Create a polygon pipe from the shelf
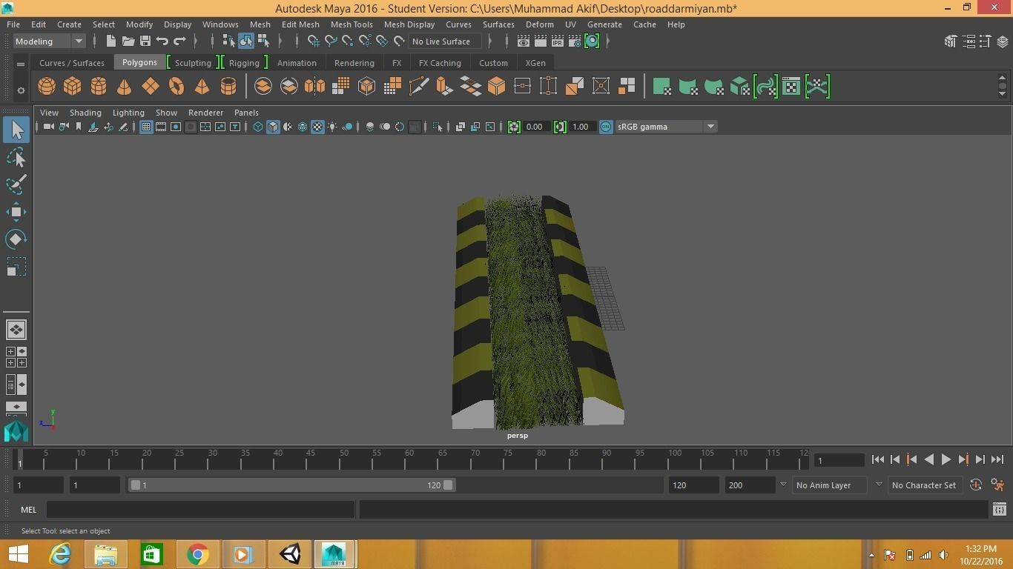This screenshot has height=569, width=1013. point(228,87)
